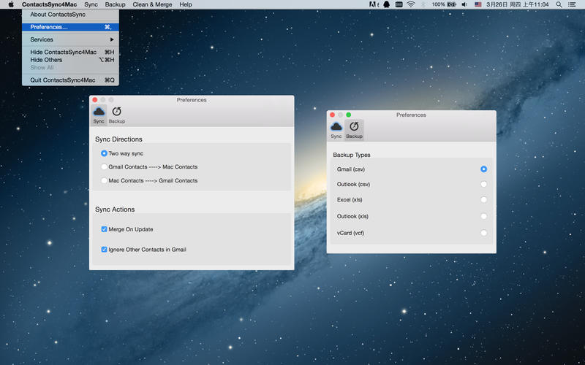Open the Apple menu icon

[11, 4]
